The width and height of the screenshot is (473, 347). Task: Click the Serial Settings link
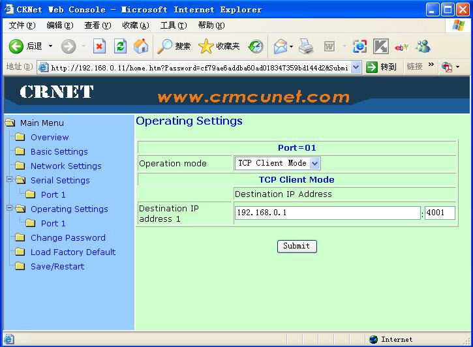click(x=60, y=180)
